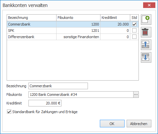
Task: Click the Fibukonto field showing 1200 Bank Commerzbank
Action: click(81, 95)
